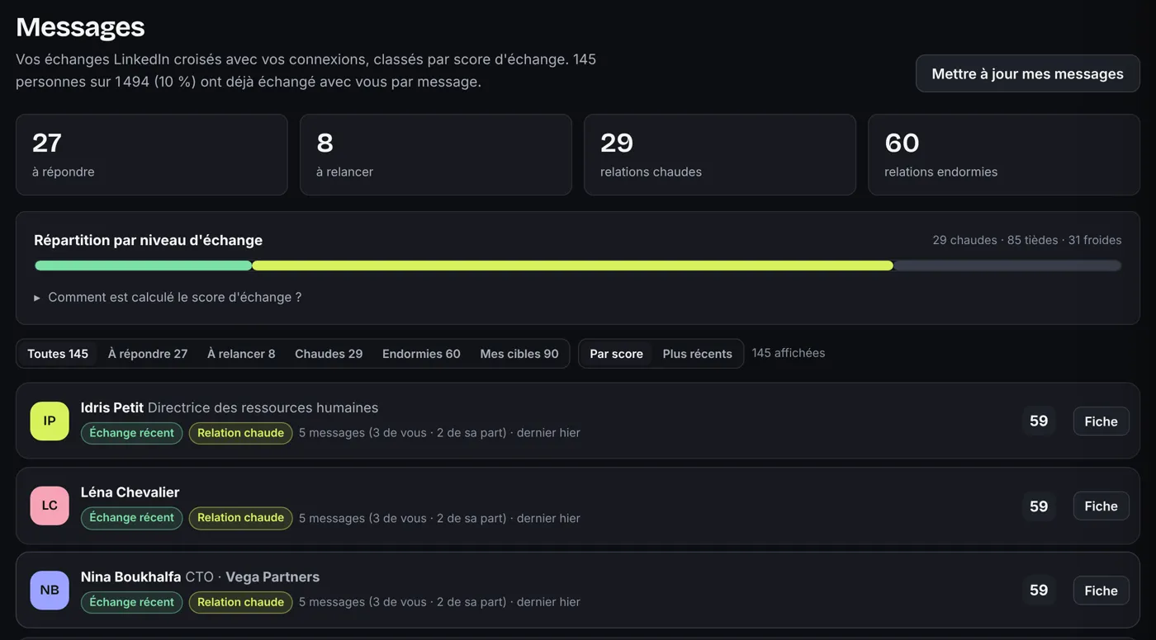Viewport: 1156px width, 640px height.
Task: Click the yellow 'tièdes' bar segment
Action: (572, 266)
